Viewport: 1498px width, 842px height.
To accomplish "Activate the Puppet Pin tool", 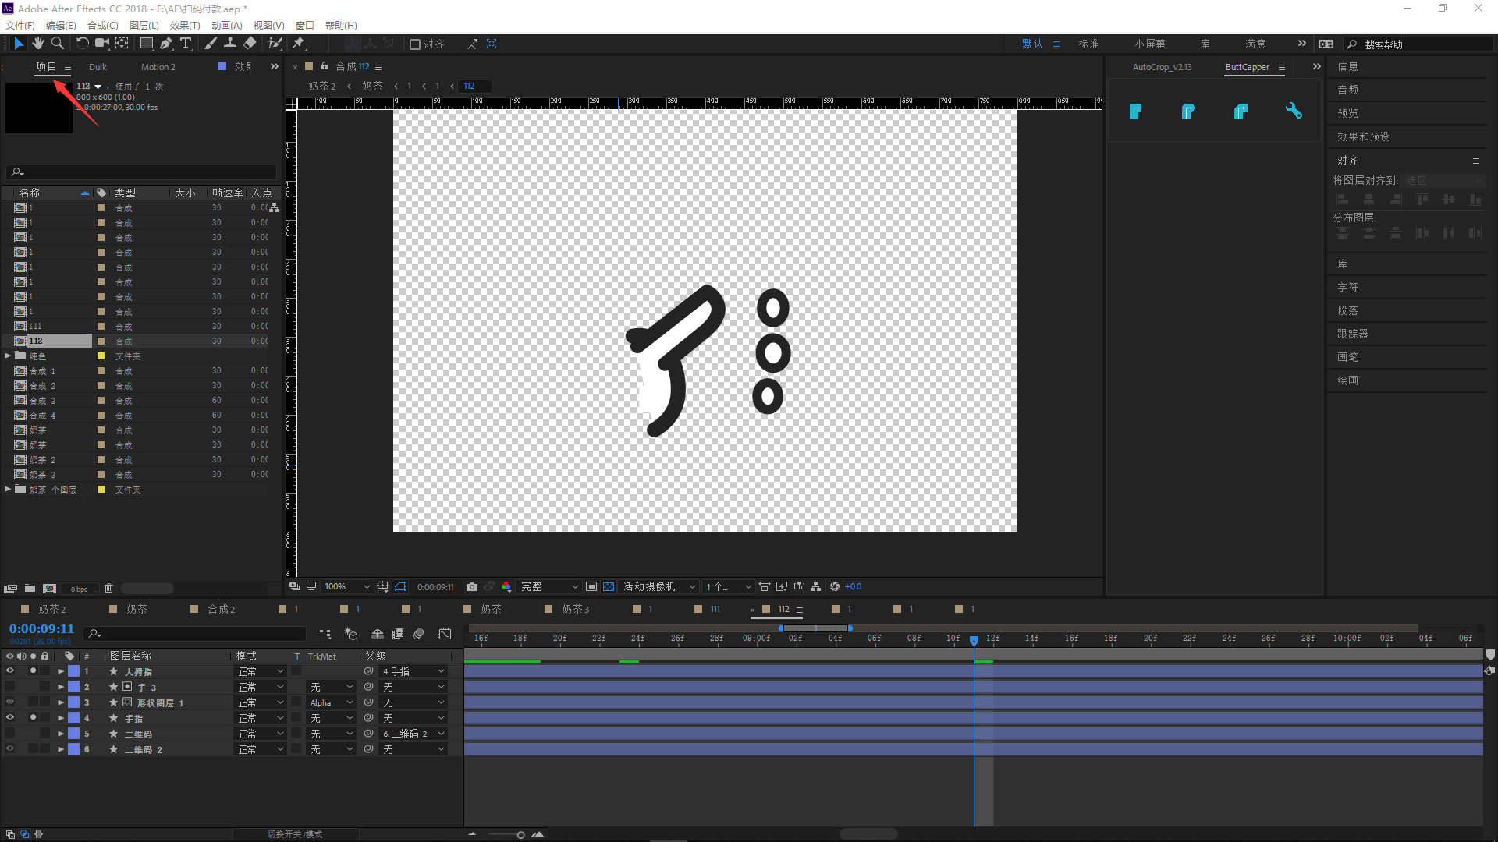I will point(299,44).
